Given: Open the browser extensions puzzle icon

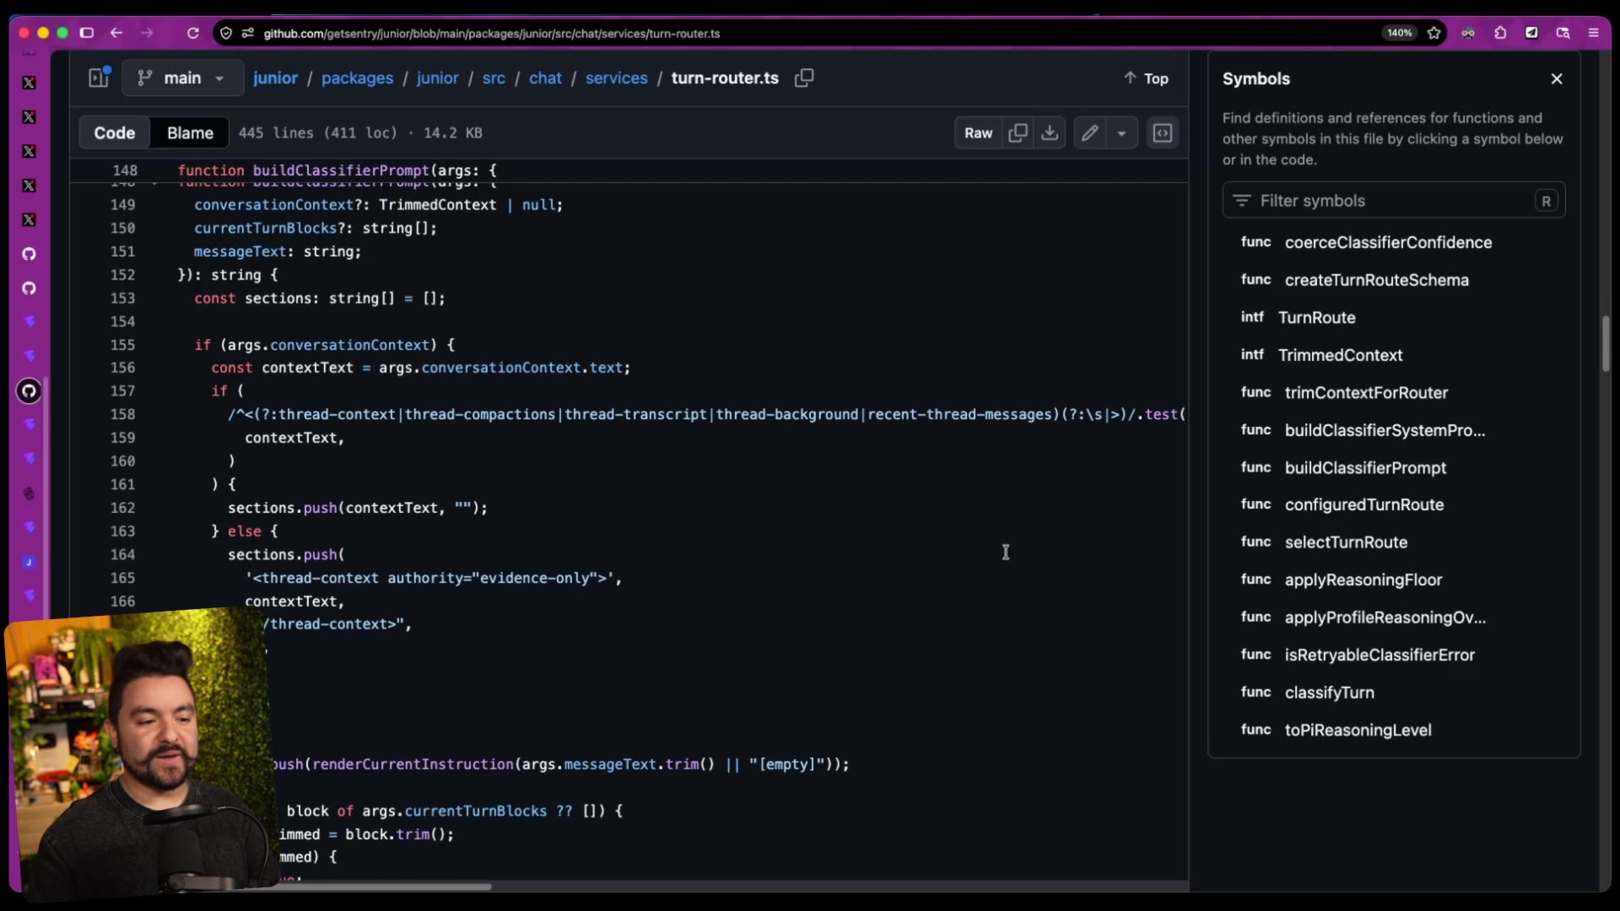Looking at the screenshot, I should click(x=1500, y=33).
